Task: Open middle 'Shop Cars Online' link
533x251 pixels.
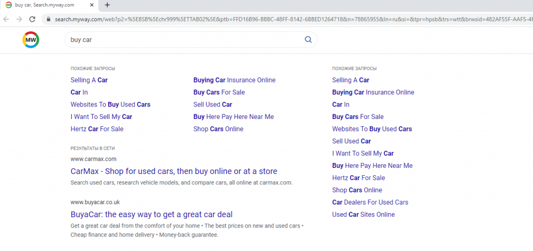Action: pyautogui.click(x=219, y=129)
